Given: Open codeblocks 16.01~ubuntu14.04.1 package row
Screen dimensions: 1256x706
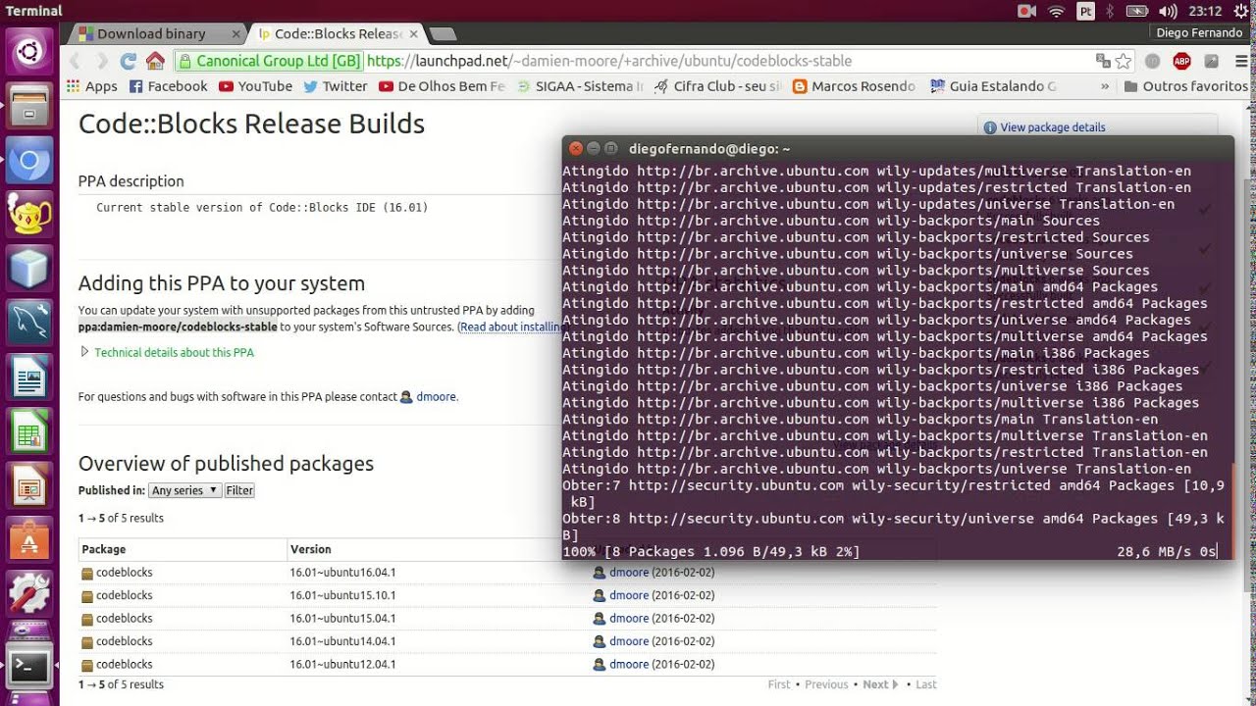Looking at the screenshot, I should pos(507,641).
